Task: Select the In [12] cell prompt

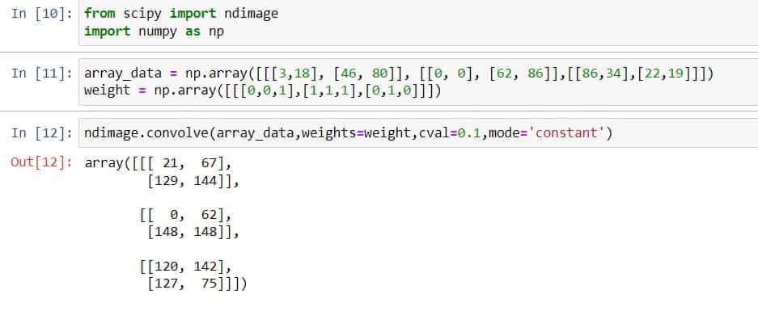Action: tap(41, 132)
